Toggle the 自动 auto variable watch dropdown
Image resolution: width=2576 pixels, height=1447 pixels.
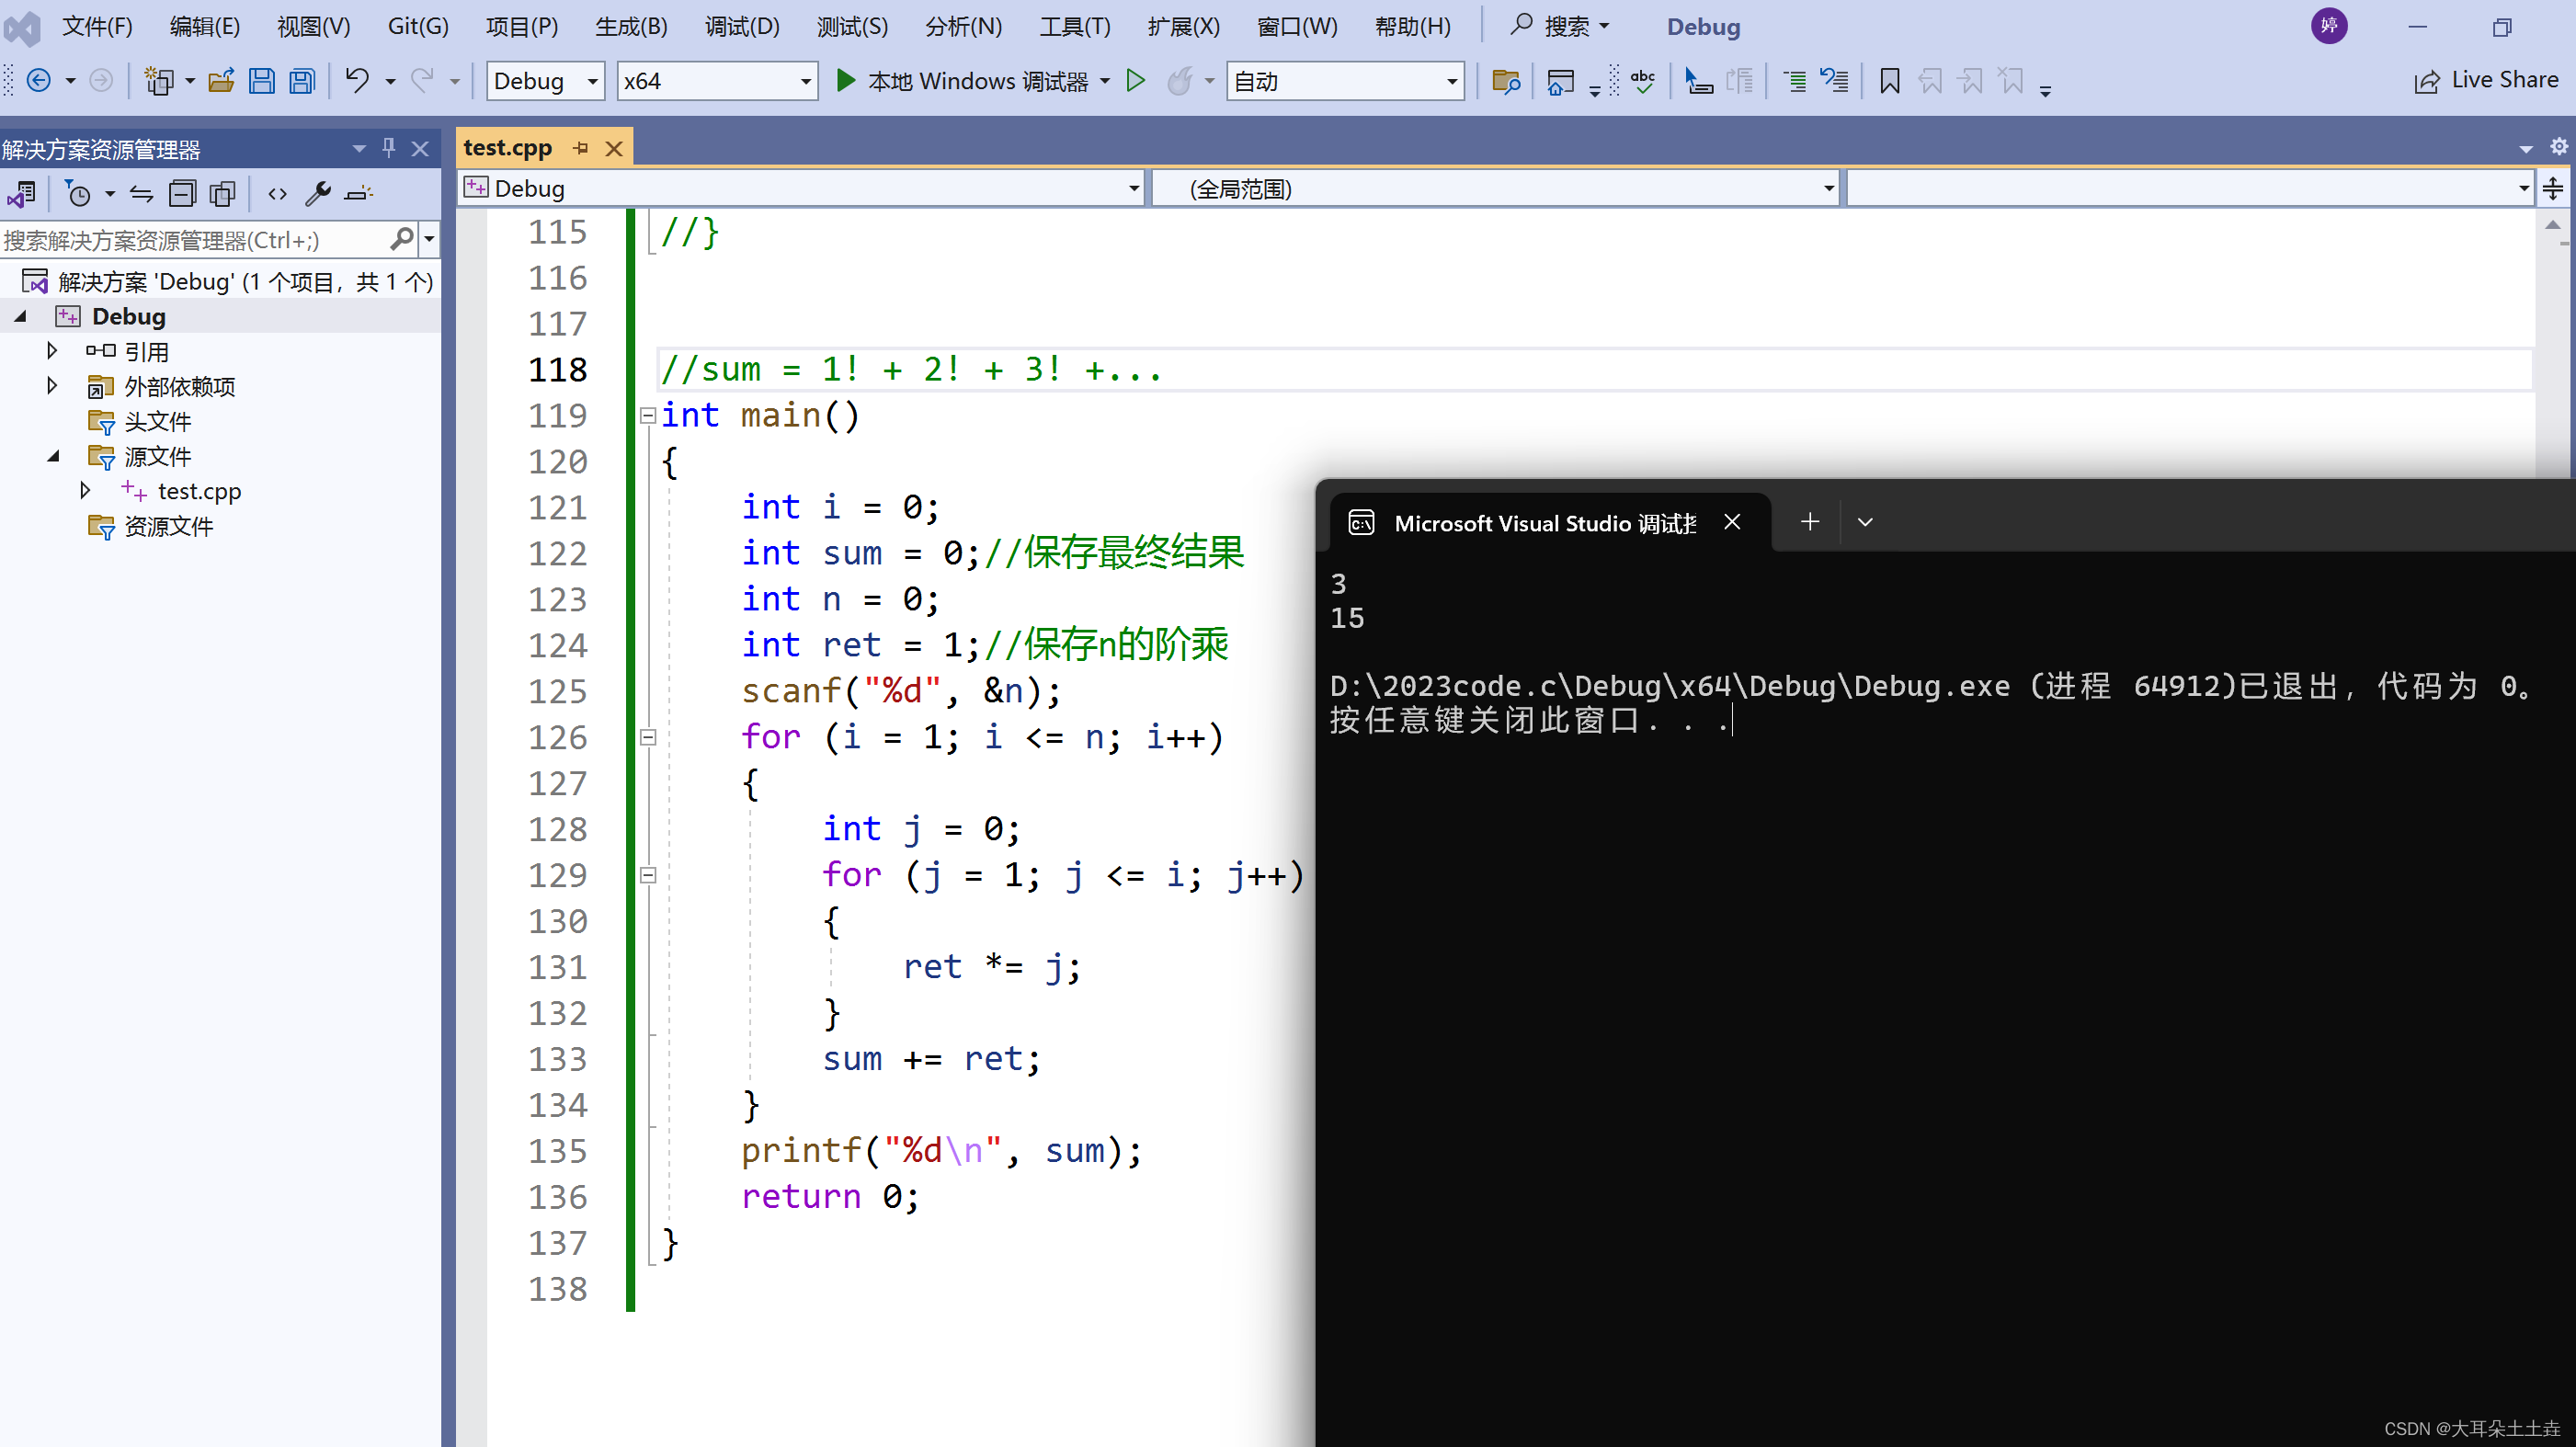[1451, 80]
